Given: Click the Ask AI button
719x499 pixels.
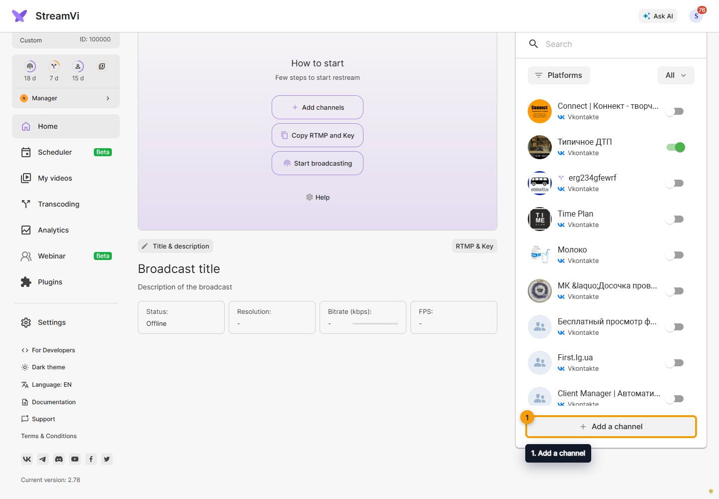Looking at the screenshot, I should pos(658,16).
